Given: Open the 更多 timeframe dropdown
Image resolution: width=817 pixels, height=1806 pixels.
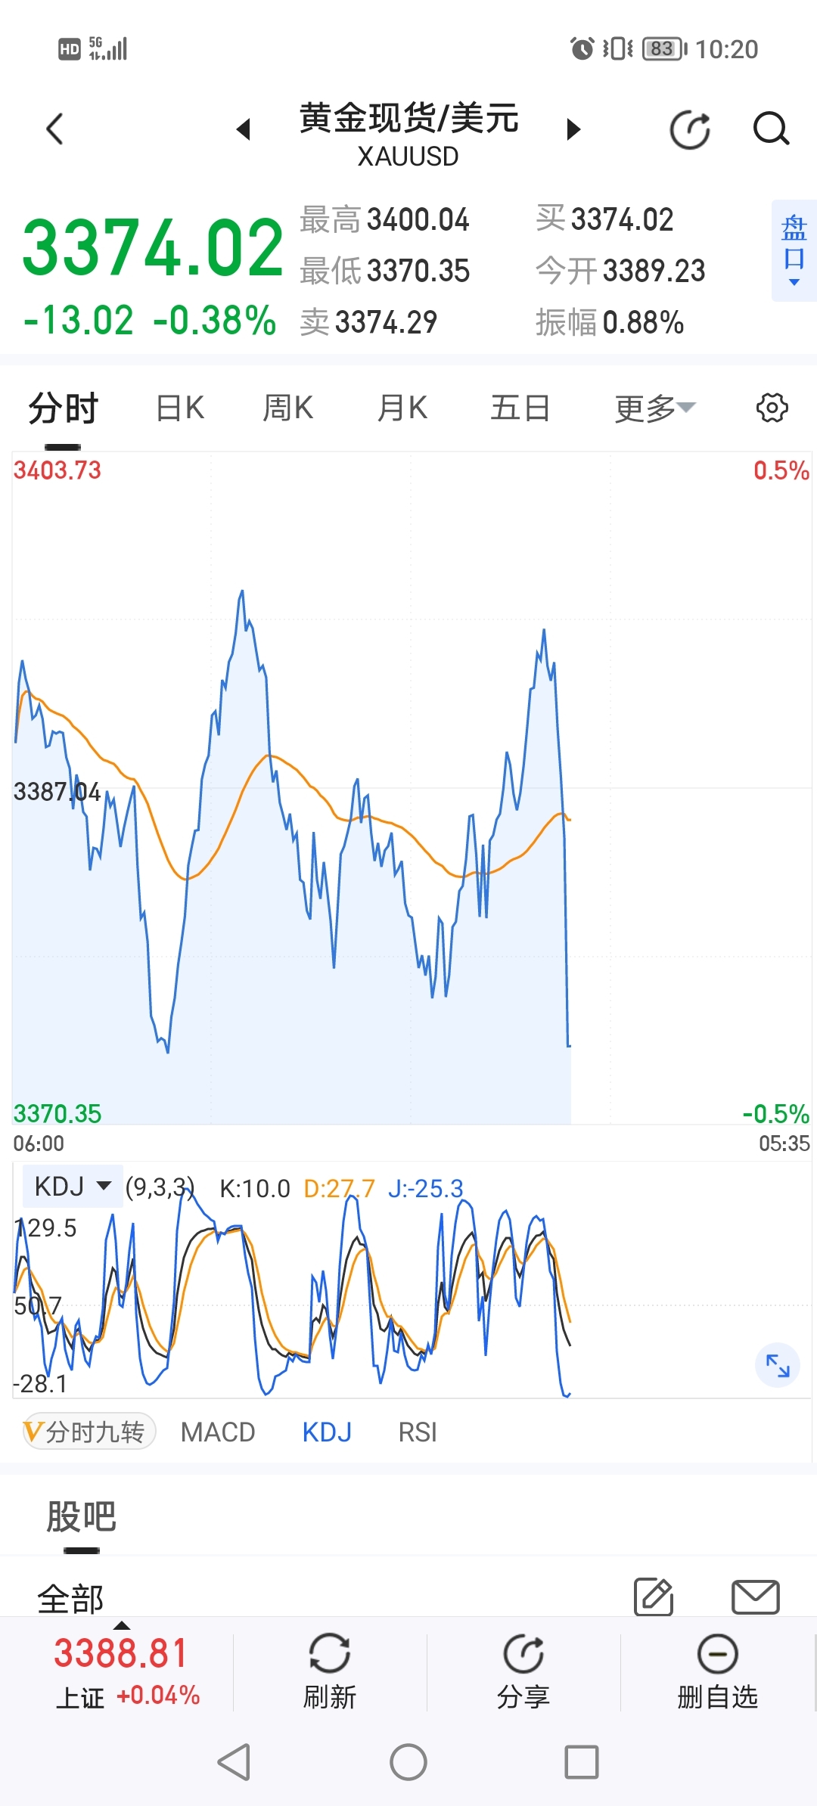Looking at the screenshot, I should [x=654, y=408].
